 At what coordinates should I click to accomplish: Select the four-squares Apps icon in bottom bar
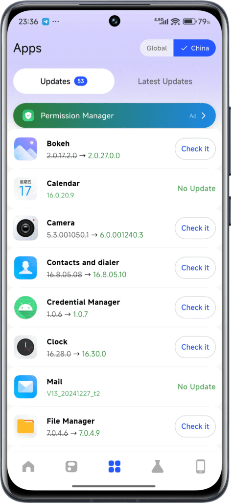pyautogui.click(x=115, y=467)
